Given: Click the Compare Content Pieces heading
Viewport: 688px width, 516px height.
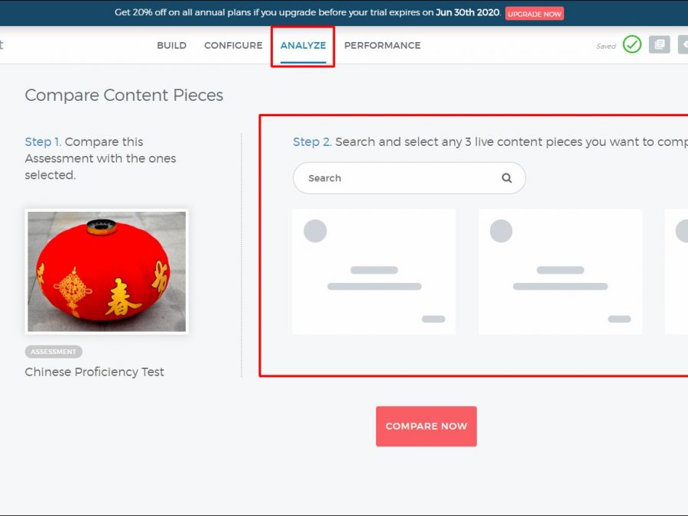Looking at the screenshot, I should 124,96.
